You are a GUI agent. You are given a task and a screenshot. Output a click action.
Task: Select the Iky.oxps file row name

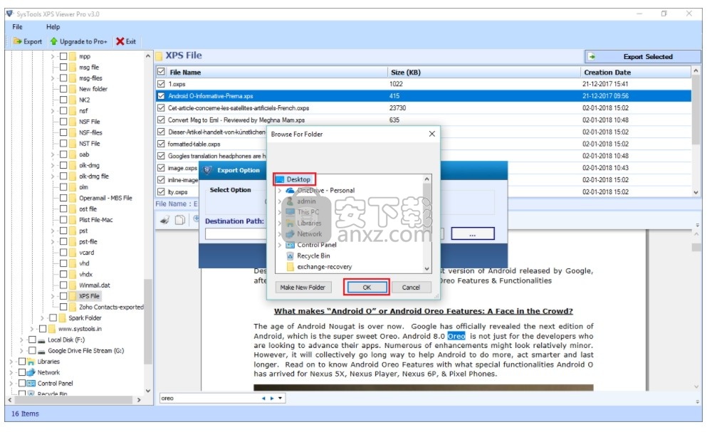point(177,192)
